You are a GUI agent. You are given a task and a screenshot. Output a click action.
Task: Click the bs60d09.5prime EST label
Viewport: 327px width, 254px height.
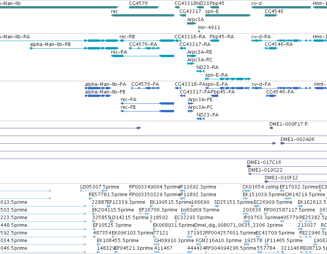click(x=200, y=210)
